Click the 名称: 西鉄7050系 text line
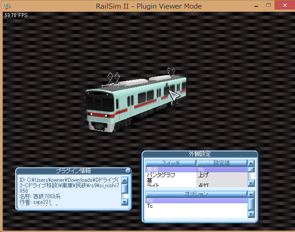Screen dimensions: 295x232 click(x=40, y=196)
